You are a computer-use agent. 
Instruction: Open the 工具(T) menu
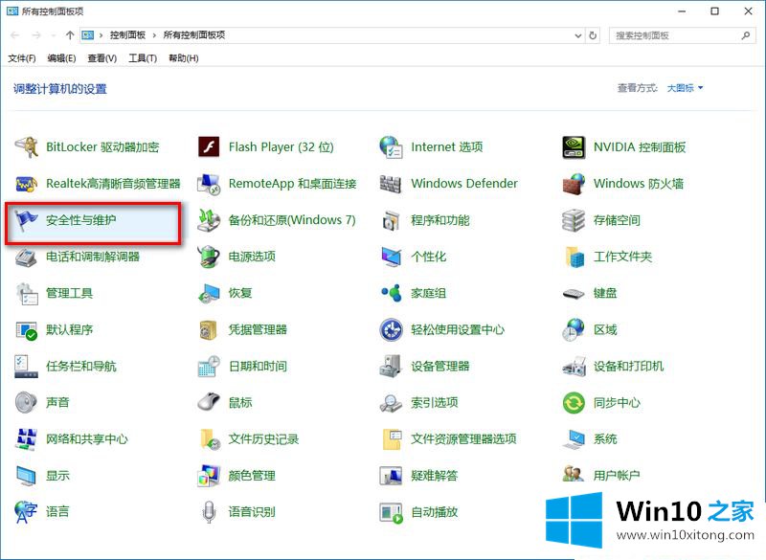pyautogui.click(x=143, y=58)
